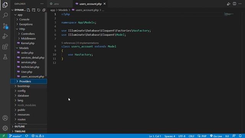The height and width of the screenshot is (138, 245).
Task: Click Ln 1, Col 1 cursor position
Action: click(155, 136)
